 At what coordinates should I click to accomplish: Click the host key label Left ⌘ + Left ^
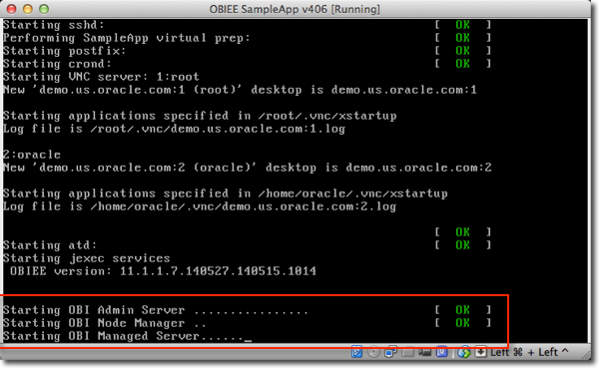coord(529,352)
